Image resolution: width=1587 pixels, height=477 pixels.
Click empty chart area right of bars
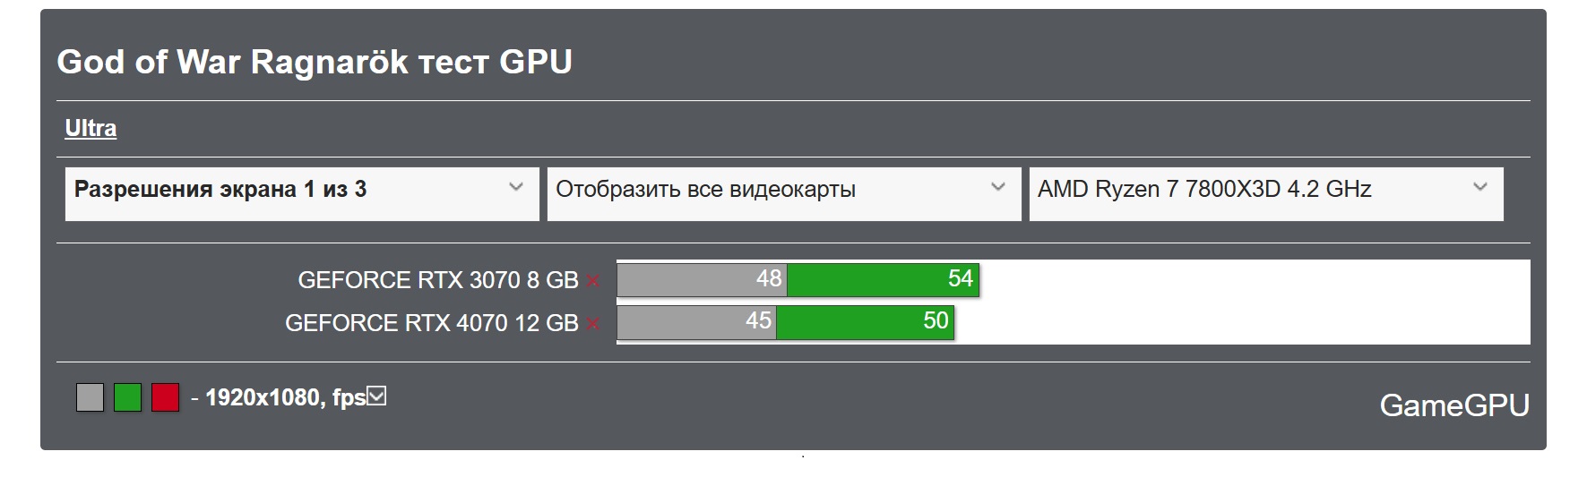(1255, 302)
